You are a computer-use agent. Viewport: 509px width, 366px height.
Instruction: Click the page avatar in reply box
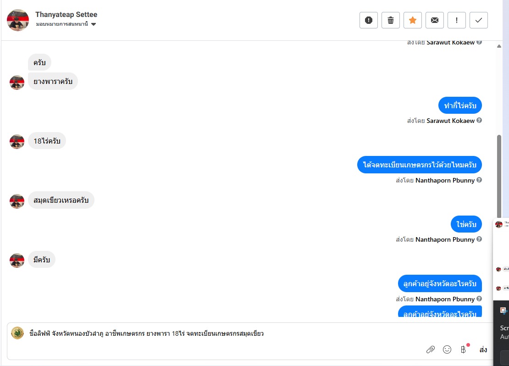pos(17,333)
